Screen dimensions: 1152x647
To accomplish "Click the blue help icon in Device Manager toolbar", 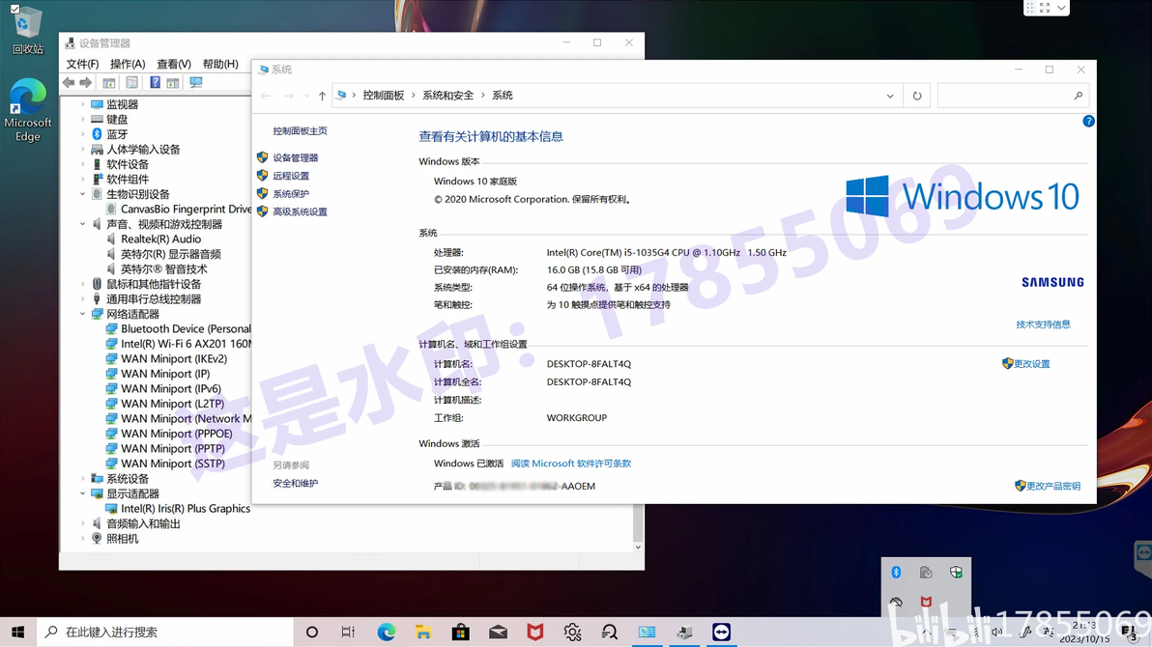I will (155, 83).
